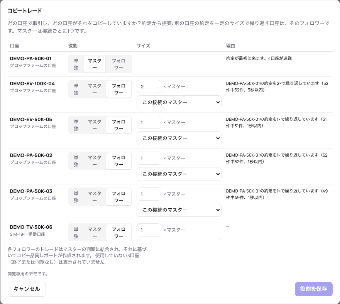Click × マスター label in DEMO-EV-100K-04 row
This screenshot has height=304, width=340.
[174, 86]
